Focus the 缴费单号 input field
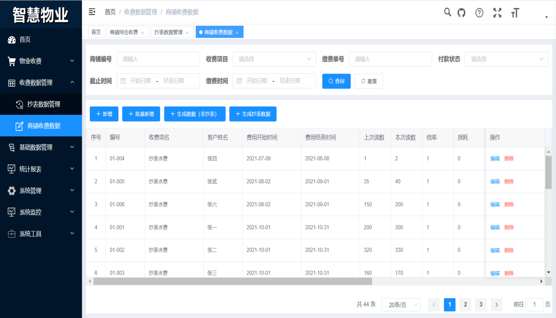 (x=390, y=59)
